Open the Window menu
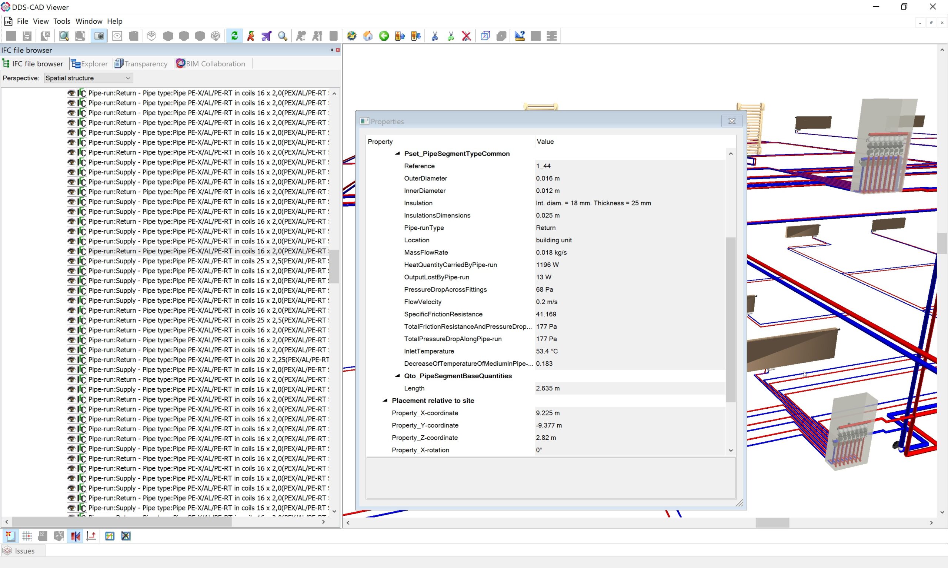This screenshot has width=948, height=568. (89, 21)
